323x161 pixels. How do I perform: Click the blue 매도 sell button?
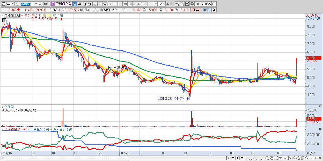click(x=206, y=10)
